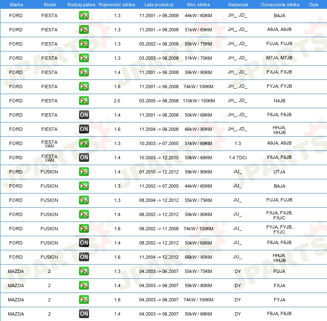Select engine code FXJA, FXJB, FXJC cell
327x321 pixels.
279,215
